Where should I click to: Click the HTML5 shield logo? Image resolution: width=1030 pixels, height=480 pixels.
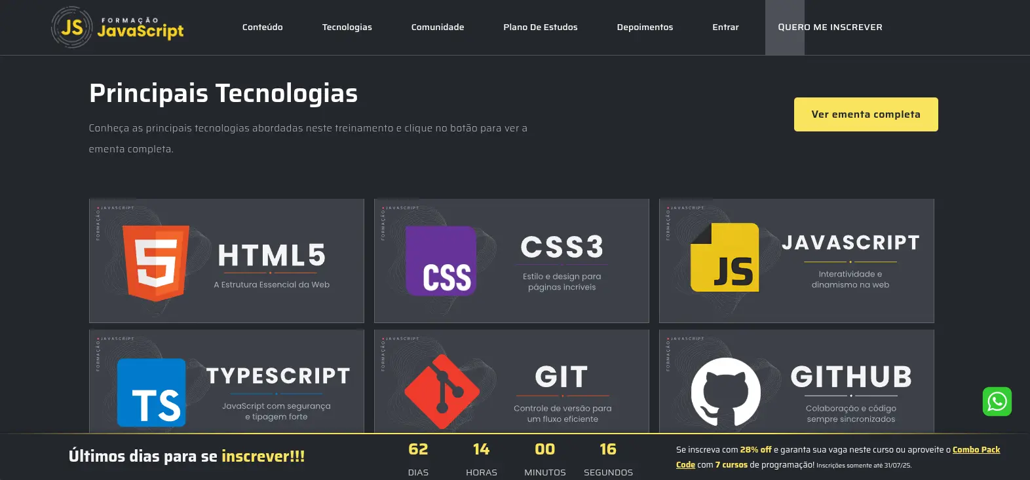coord(156,263)
